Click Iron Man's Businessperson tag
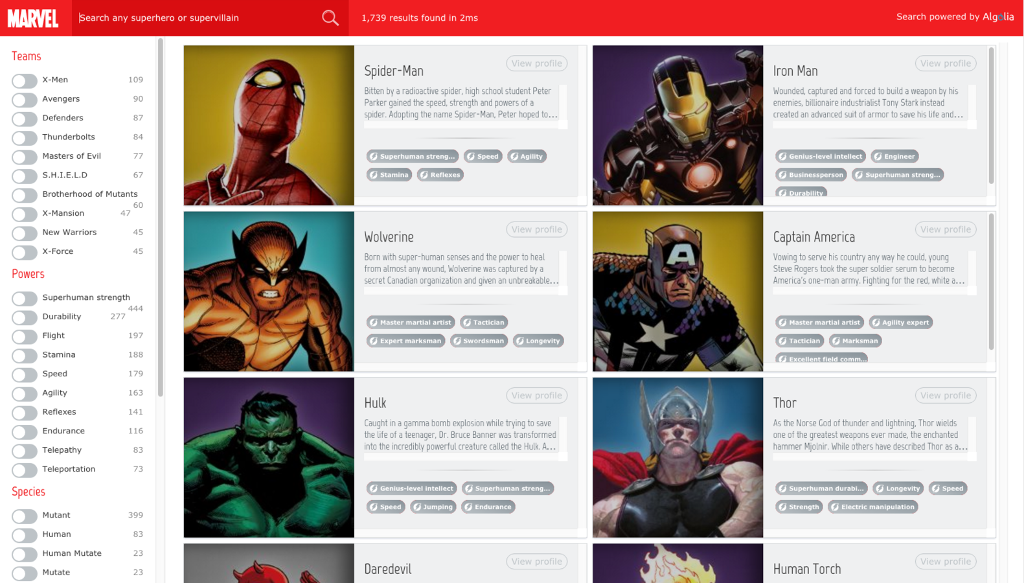1024x583 pixels. click(x=812, y=175)
